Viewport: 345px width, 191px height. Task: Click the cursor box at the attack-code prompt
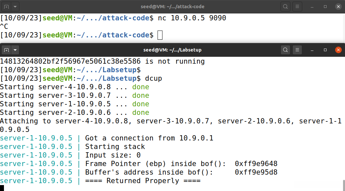(x=160, y=35)
